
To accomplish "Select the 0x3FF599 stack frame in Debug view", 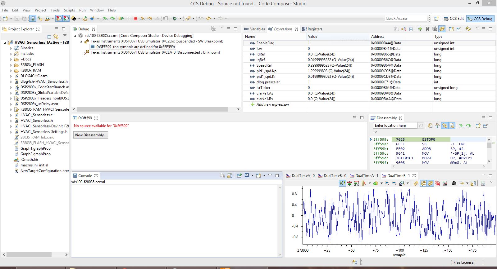I will tap(133, 47).
